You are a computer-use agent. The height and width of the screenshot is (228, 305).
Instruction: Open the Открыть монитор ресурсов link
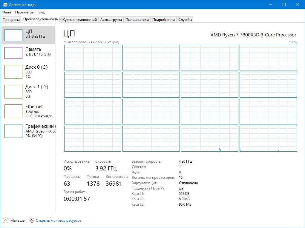59,221
